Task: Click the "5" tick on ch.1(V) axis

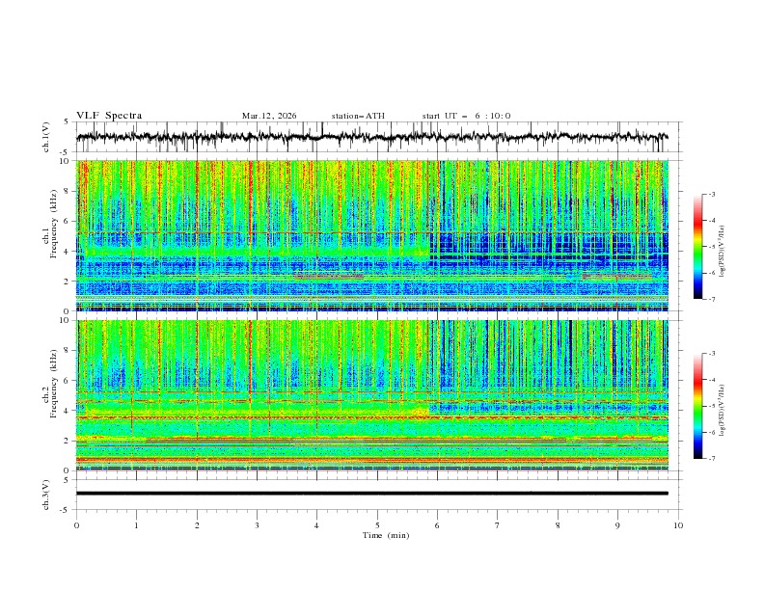Action: 67,122
